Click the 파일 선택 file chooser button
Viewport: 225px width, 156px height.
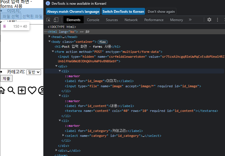(x=11, y=16)
